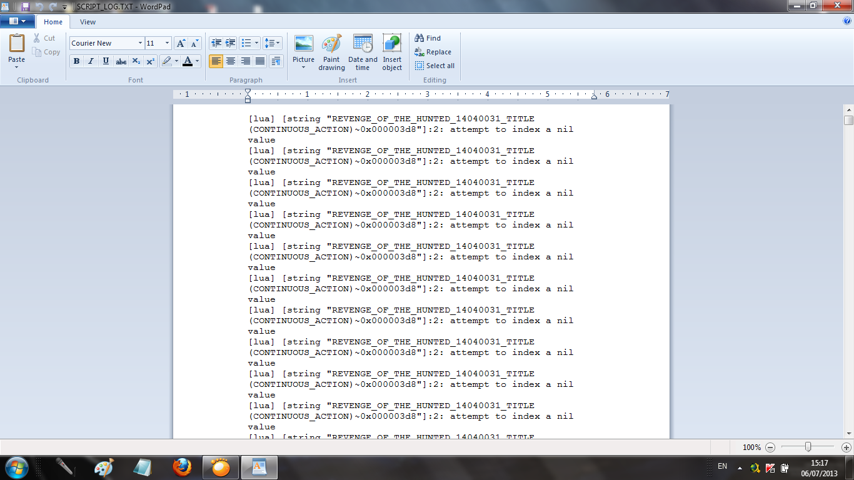Screen dimensions: 854x480
Task: Click the Paste clipboard icon
Action: (x=17, y=44)
